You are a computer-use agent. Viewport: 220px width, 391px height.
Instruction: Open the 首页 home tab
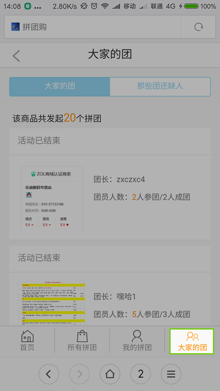[27, 341]
